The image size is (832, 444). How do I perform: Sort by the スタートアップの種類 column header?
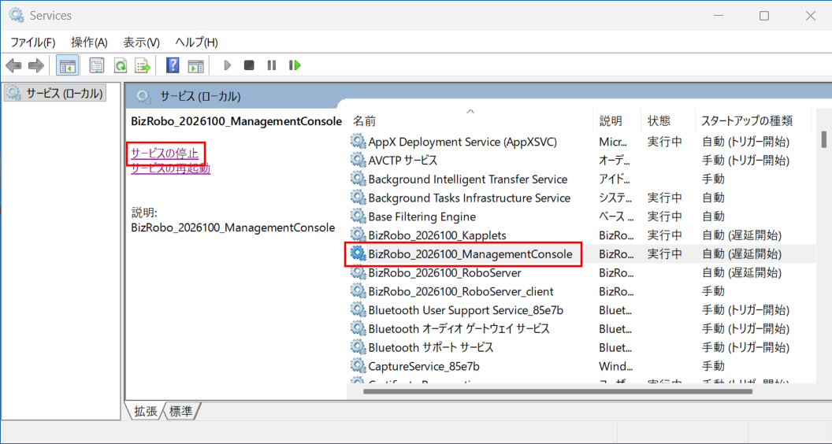pyautogui.click(x=753, y=121)
